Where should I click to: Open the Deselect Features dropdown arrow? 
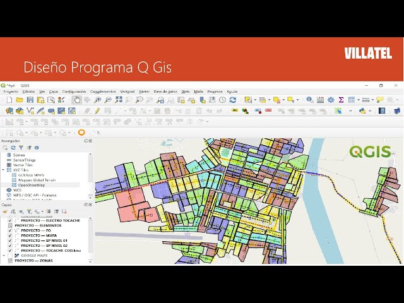click(283, 100)
